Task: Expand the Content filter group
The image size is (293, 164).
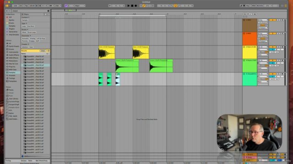Action: (26, 17)
